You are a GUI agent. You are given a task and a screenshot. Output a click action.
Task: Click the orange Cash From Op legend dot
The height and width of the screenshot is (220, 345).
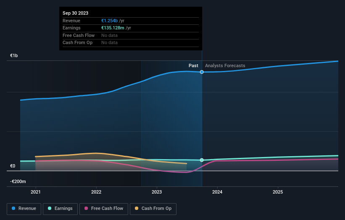click(x=137, y=208)
